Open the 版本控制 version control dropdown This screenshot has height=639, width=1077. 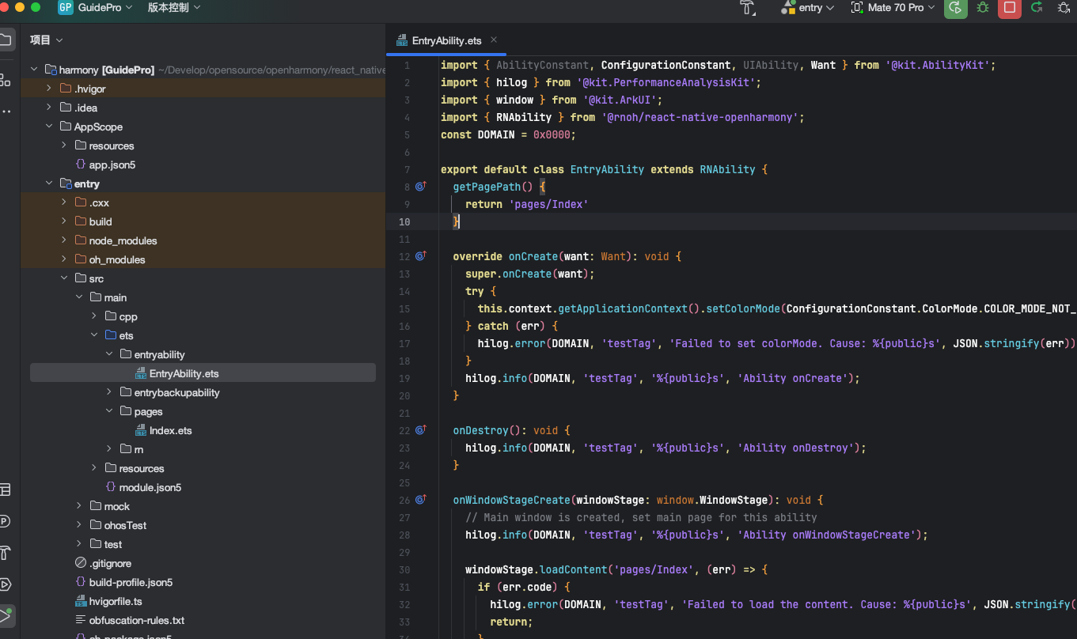coord(174,7)
